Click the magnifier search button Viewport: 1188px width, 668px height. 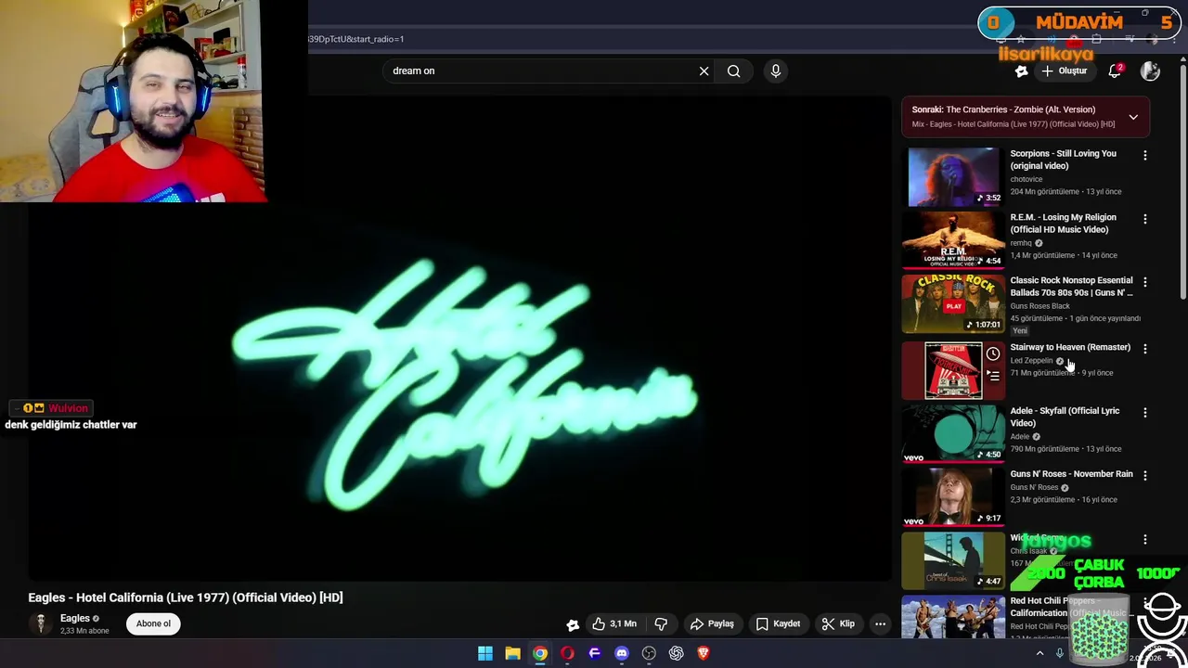coord(733,71)
